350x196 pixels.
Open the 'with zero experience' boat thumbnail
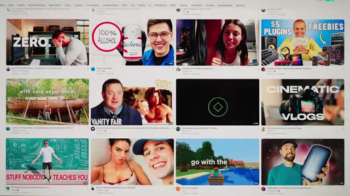click(48, 102)
